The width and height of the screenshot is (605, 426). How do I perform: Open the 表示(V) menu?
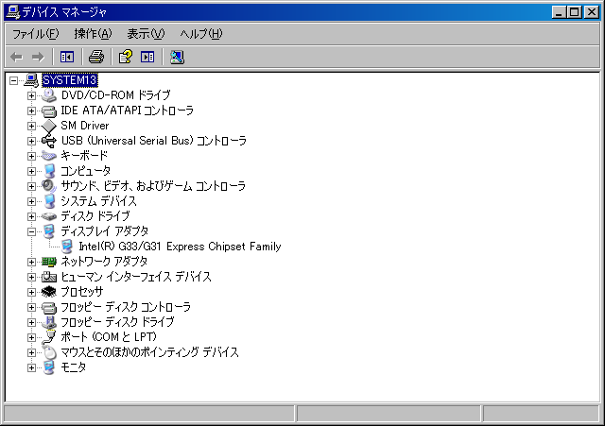pyautogui.click(x=146, y=34)
